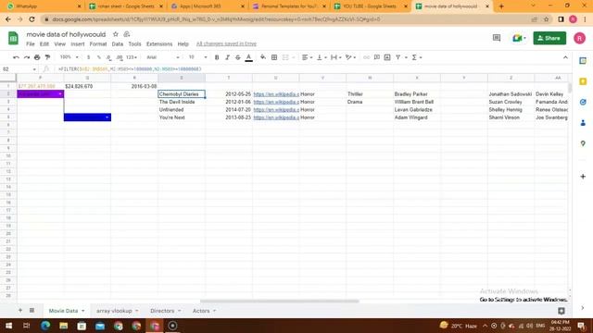Open horizontal align dropdown
This screenshot has width=593, height=333.
point(307,57)
